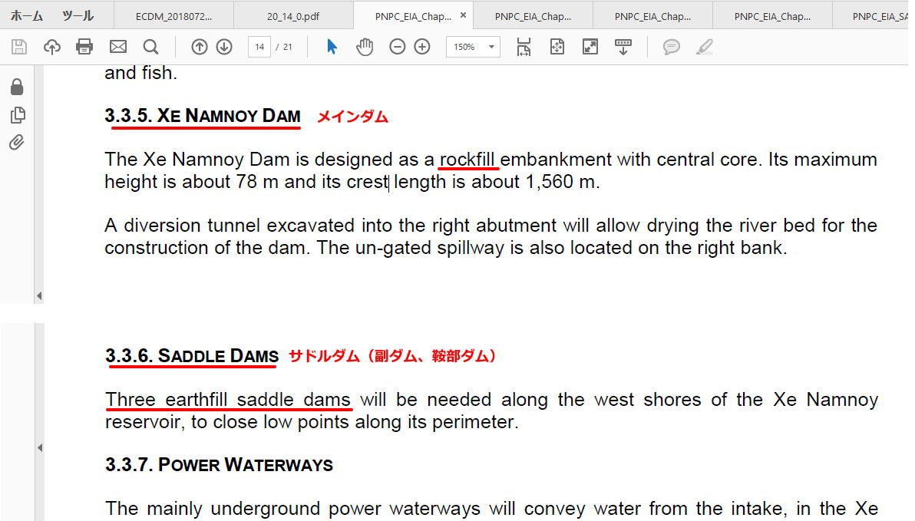Viewport: 915px width, 521px height.
Task: Switch to second PNPC_EIA_Chap tab
Action: [533, 16]
